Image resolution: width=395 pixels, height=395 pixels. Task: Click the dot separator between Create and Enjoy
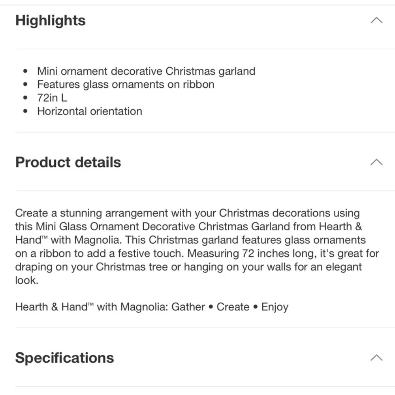coord(255,307)
